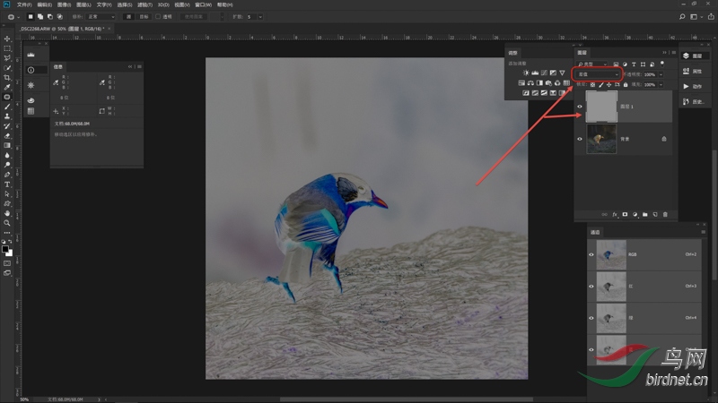Pick the Hand tool

(x=7, y=213)
